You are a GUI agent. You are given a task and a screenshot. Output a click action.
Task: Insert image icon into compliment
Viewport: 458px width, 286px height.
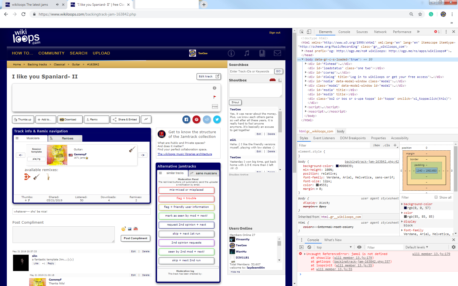coord(130,229)
